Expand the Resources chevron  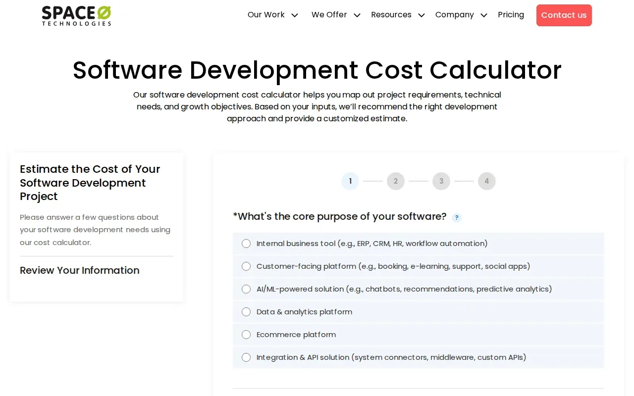pyautogui.click(x=422, y=15)
